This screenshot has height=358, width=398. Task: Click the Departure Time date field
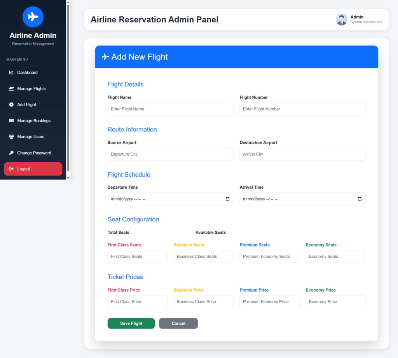[x=170, y=199]
